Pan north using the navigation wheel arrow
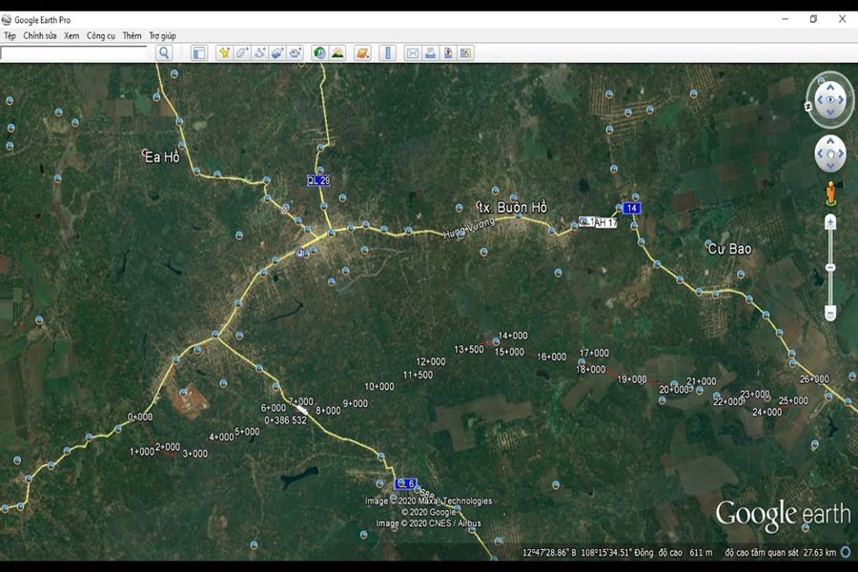Image resolution: width=858 pixels, height=572 pixels. (x=828, y=85)
